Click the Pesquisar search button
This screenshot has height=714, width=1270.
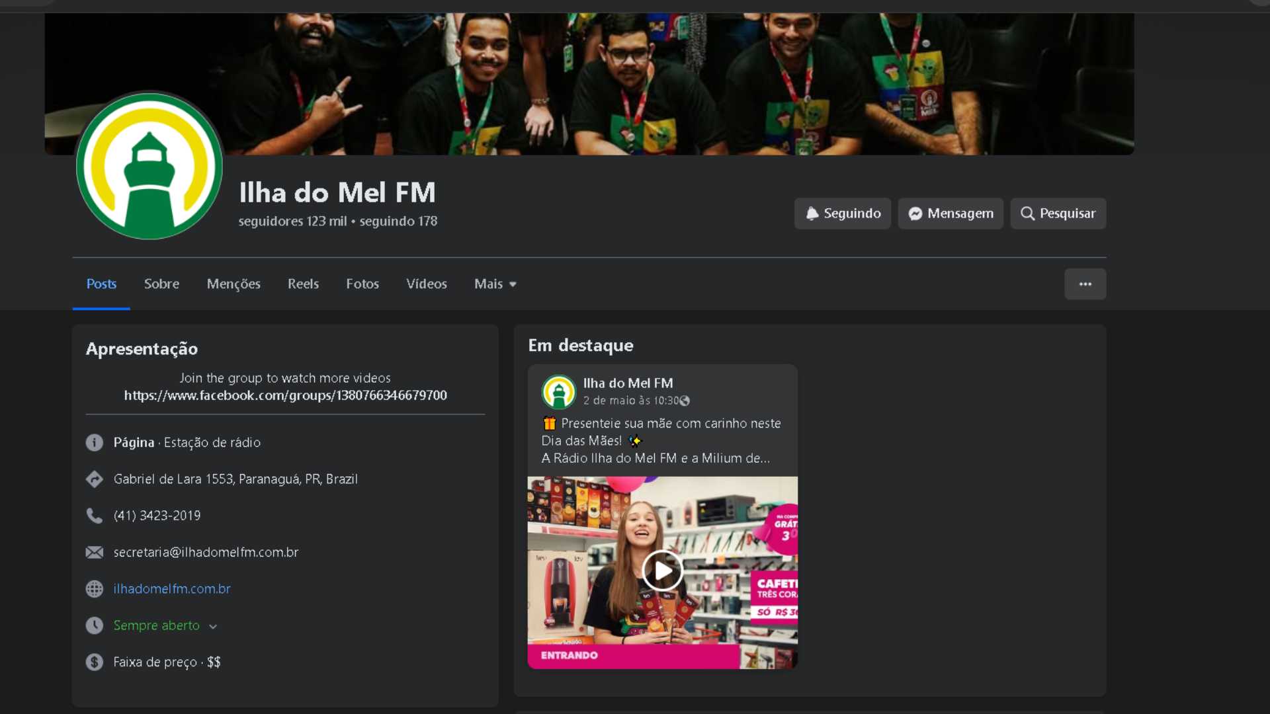coord(1057,214)
